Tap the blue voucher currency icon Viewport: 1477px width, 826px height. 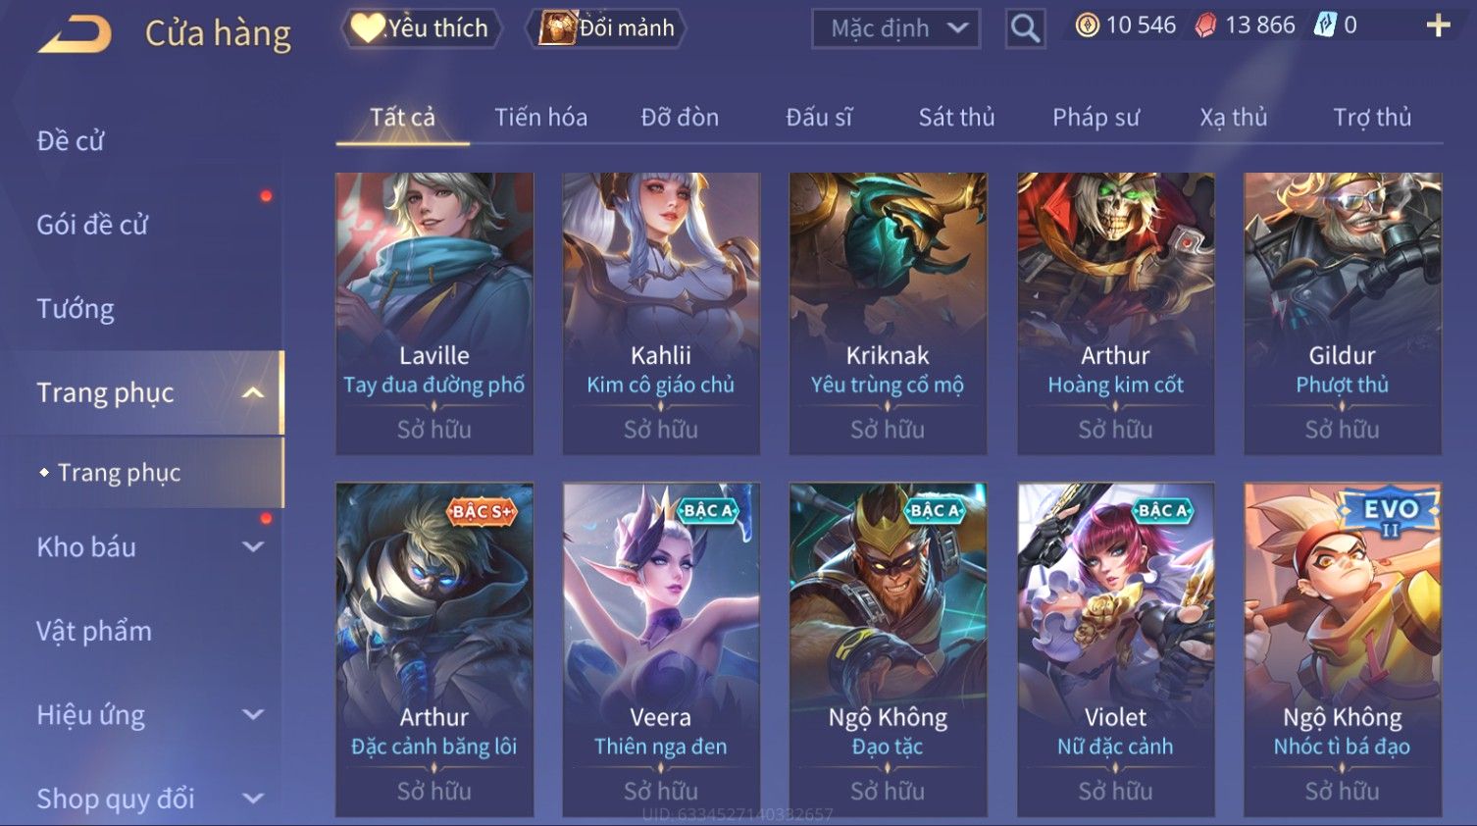coord(1325,26)
